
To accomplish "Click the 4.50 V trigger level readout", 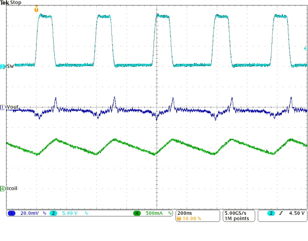I will click(x=297, y=213).
